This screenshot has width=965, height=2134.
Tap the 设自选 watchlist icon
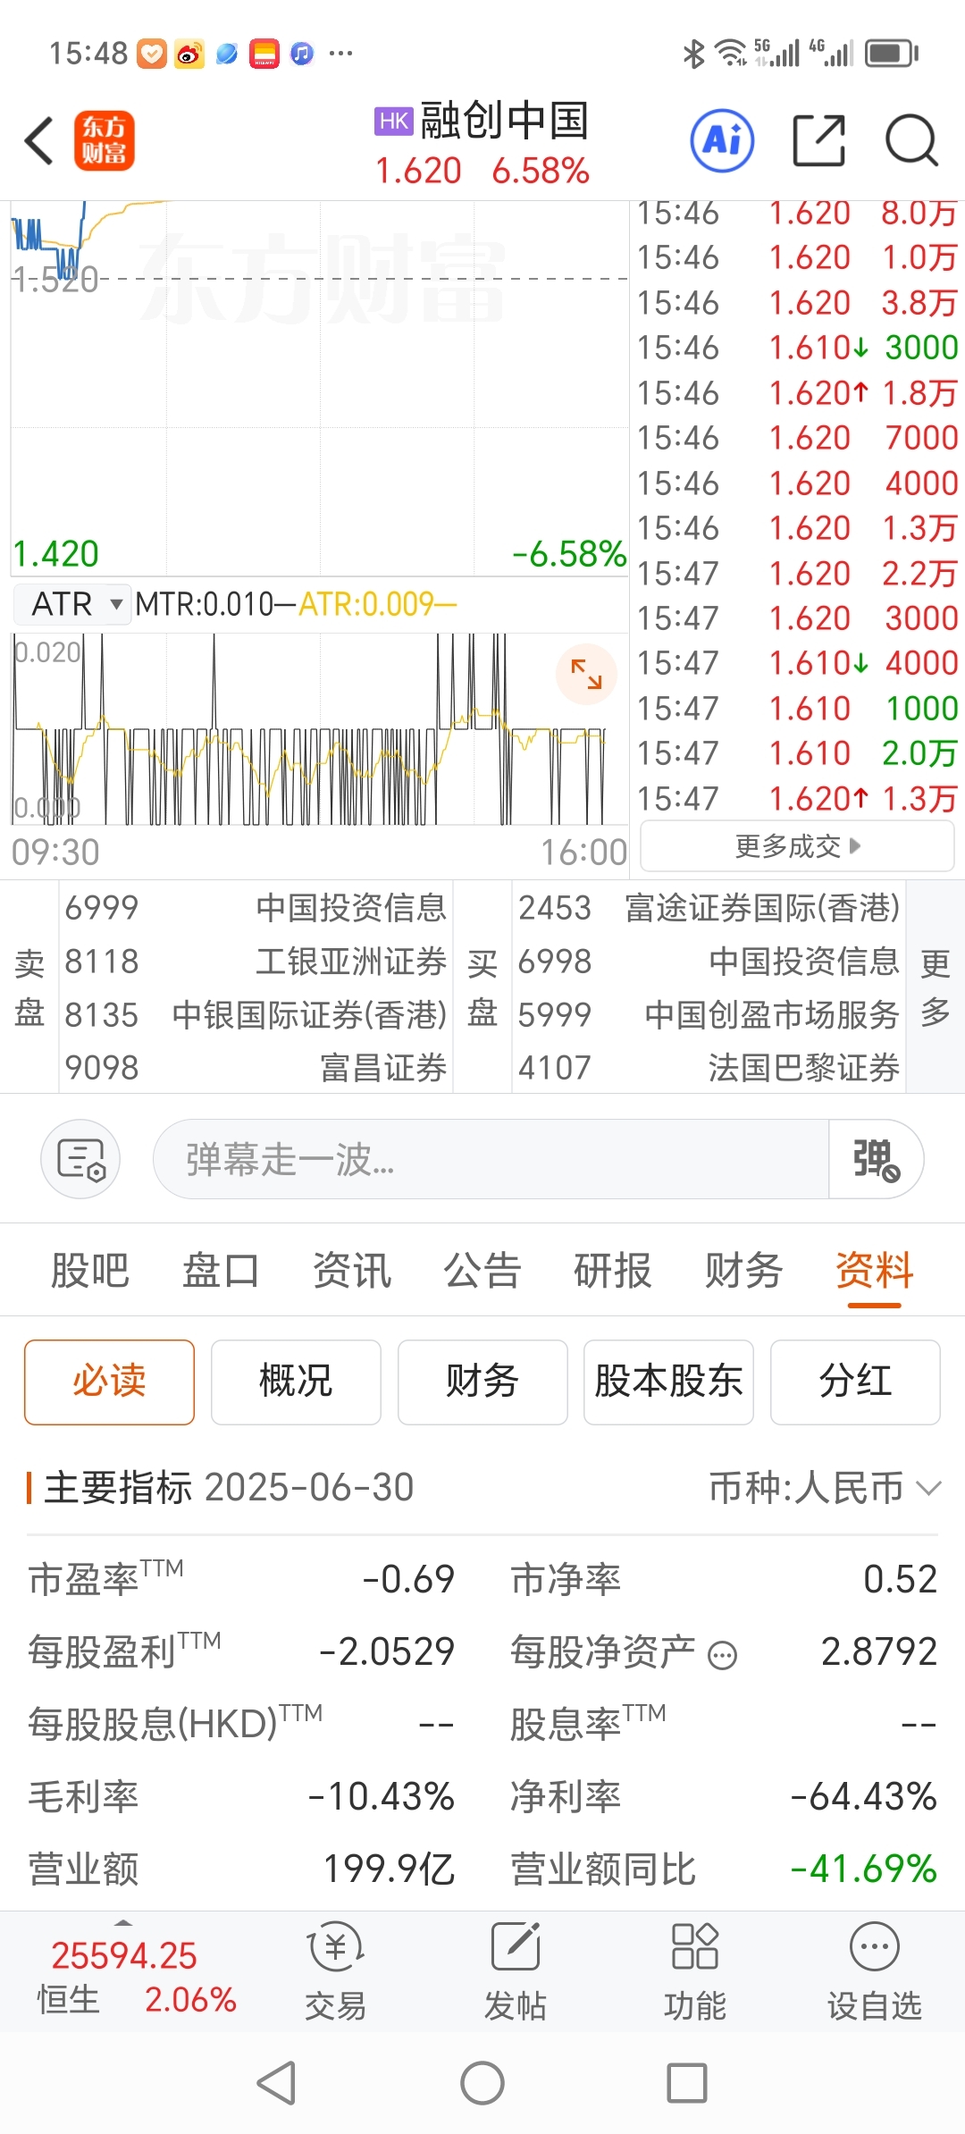(x=875, y=1971)
